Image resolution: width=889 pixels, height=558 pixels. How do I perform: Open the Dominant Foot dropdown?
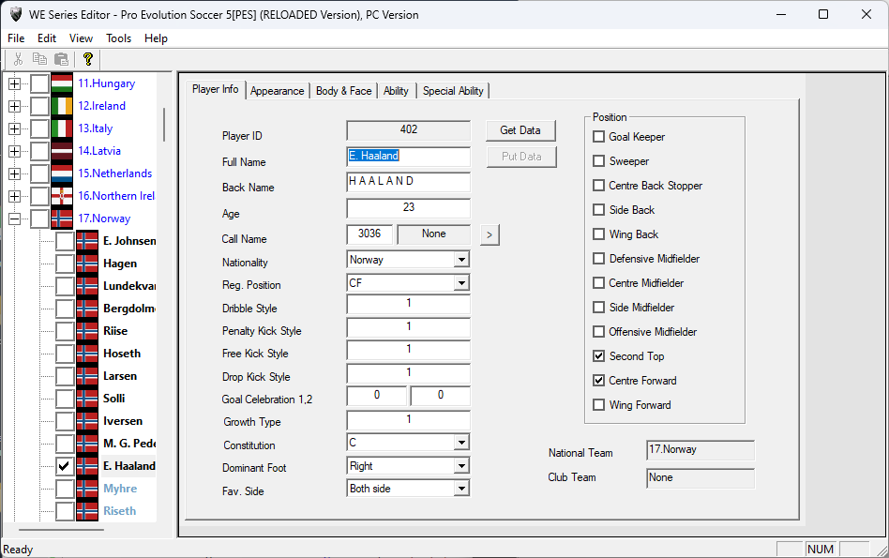tap(461, 466)
